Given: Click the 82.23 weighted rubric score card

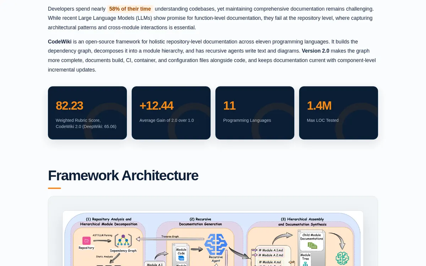Looking at the screenshot, I should pyautogui.click(x=87, y=113).
